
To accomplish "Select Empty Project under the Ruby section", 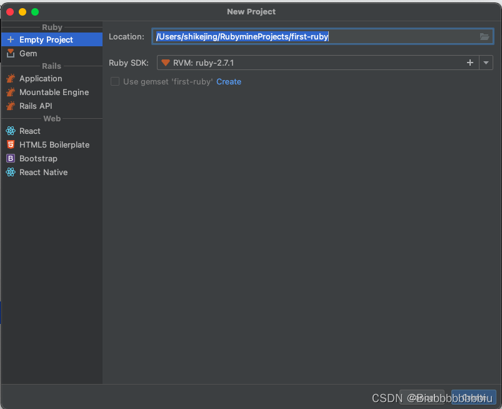I will [44, 39].
